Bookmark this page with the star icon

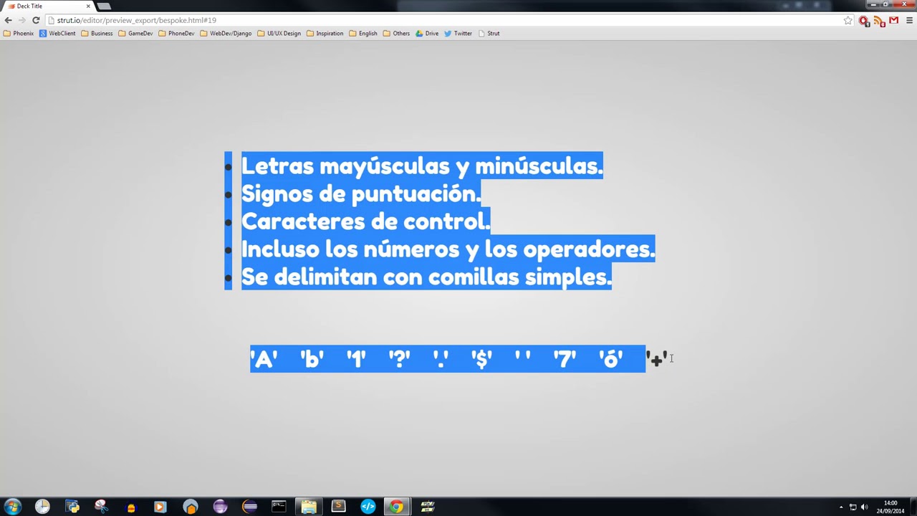point(848,20)
